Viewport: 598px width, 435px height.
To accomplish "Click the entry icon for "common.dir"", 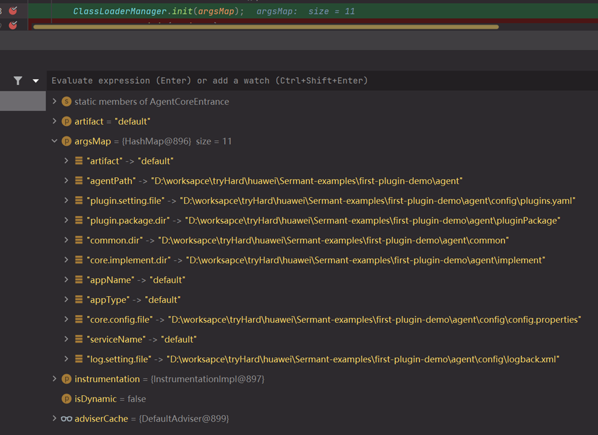I will click(x=79, y=240).
